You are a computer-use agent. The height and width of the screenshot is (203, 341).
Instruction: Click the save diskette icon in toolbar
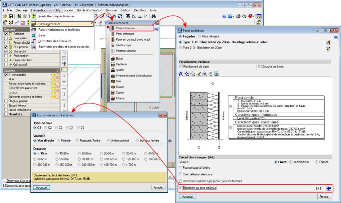(11, 16)
